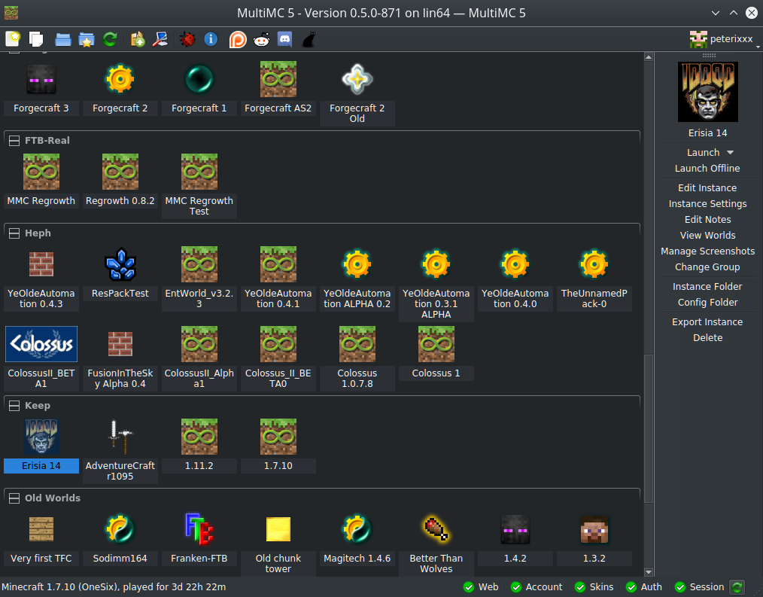The width and height of the screenshot is (763, 597).
Task: Click the green refresh/update icon
Action: point(110,39)
